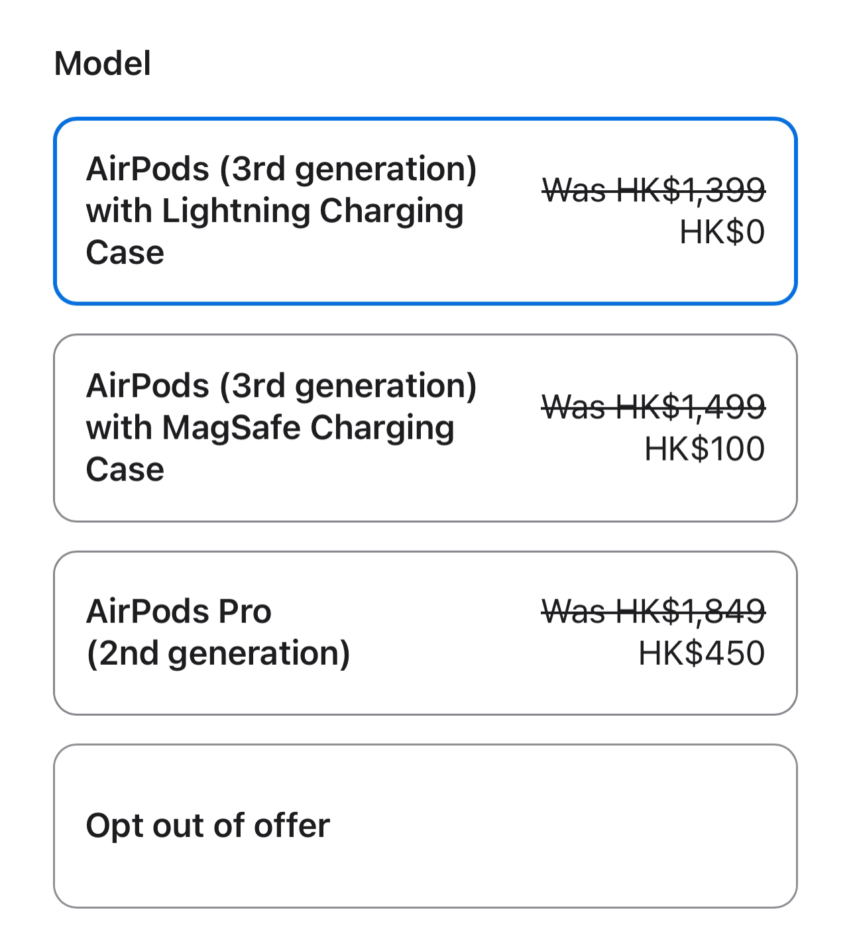Click 'Case' word in MagSafe option

coord(125,470)
